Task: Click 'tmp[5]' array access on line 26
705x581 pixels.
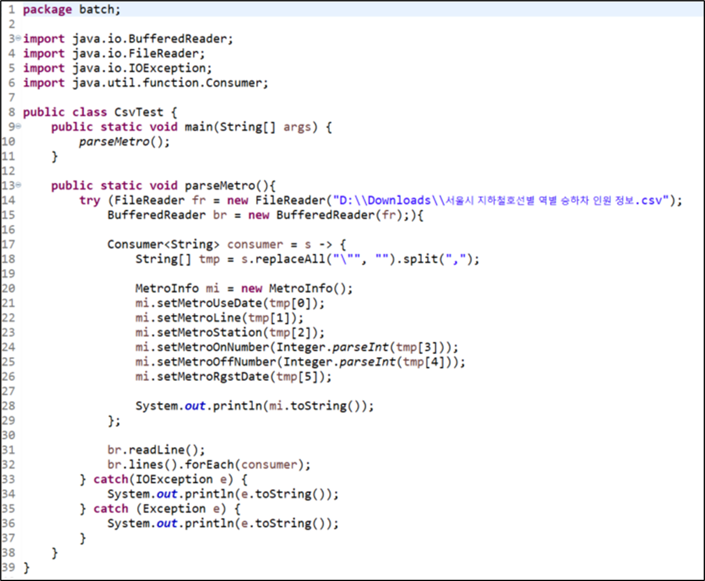Action: [x=297, y=377]
